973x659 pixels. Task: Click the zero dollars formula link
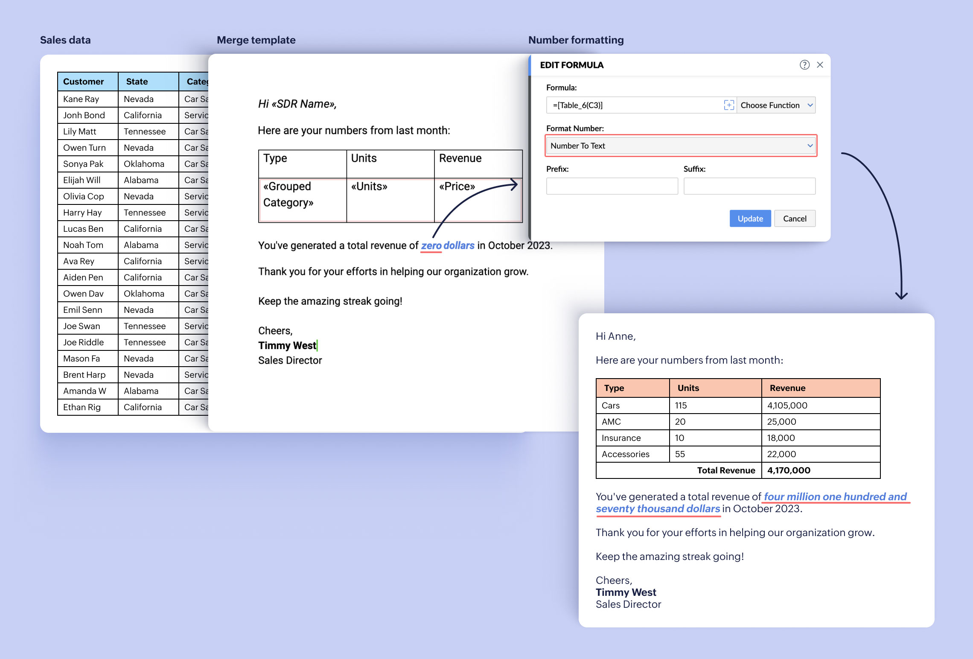click(447, 245)
